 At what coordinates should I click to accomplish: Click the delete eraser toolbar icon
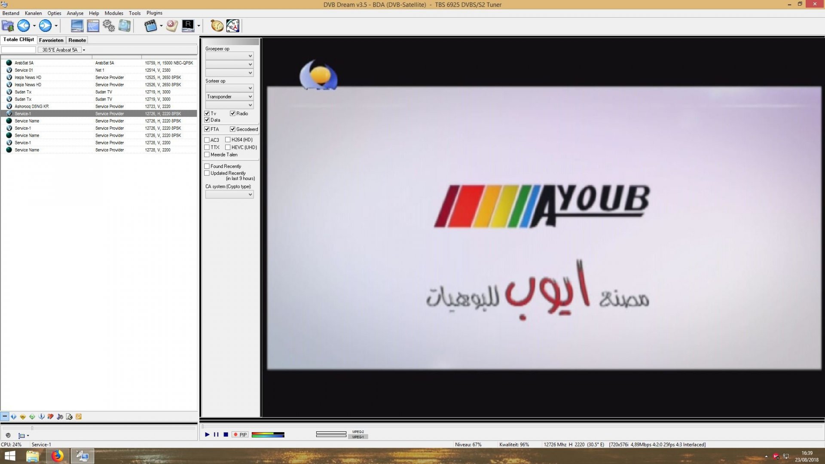171,26
